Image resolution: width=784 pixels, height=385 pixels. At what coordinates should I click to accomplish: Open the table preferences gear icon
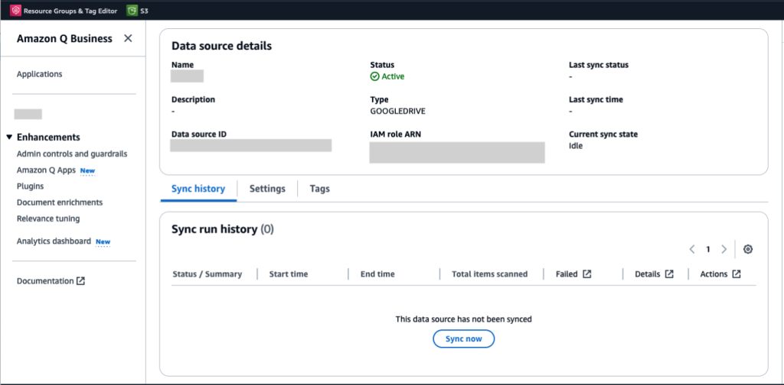[x=748, y=249]
